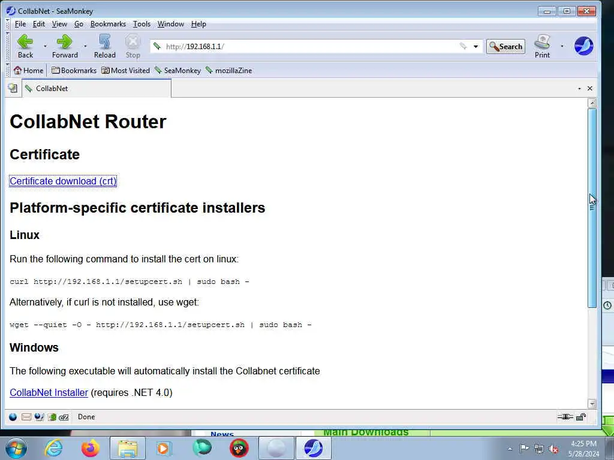
Task: Click the URL address field
Action: 309,47
